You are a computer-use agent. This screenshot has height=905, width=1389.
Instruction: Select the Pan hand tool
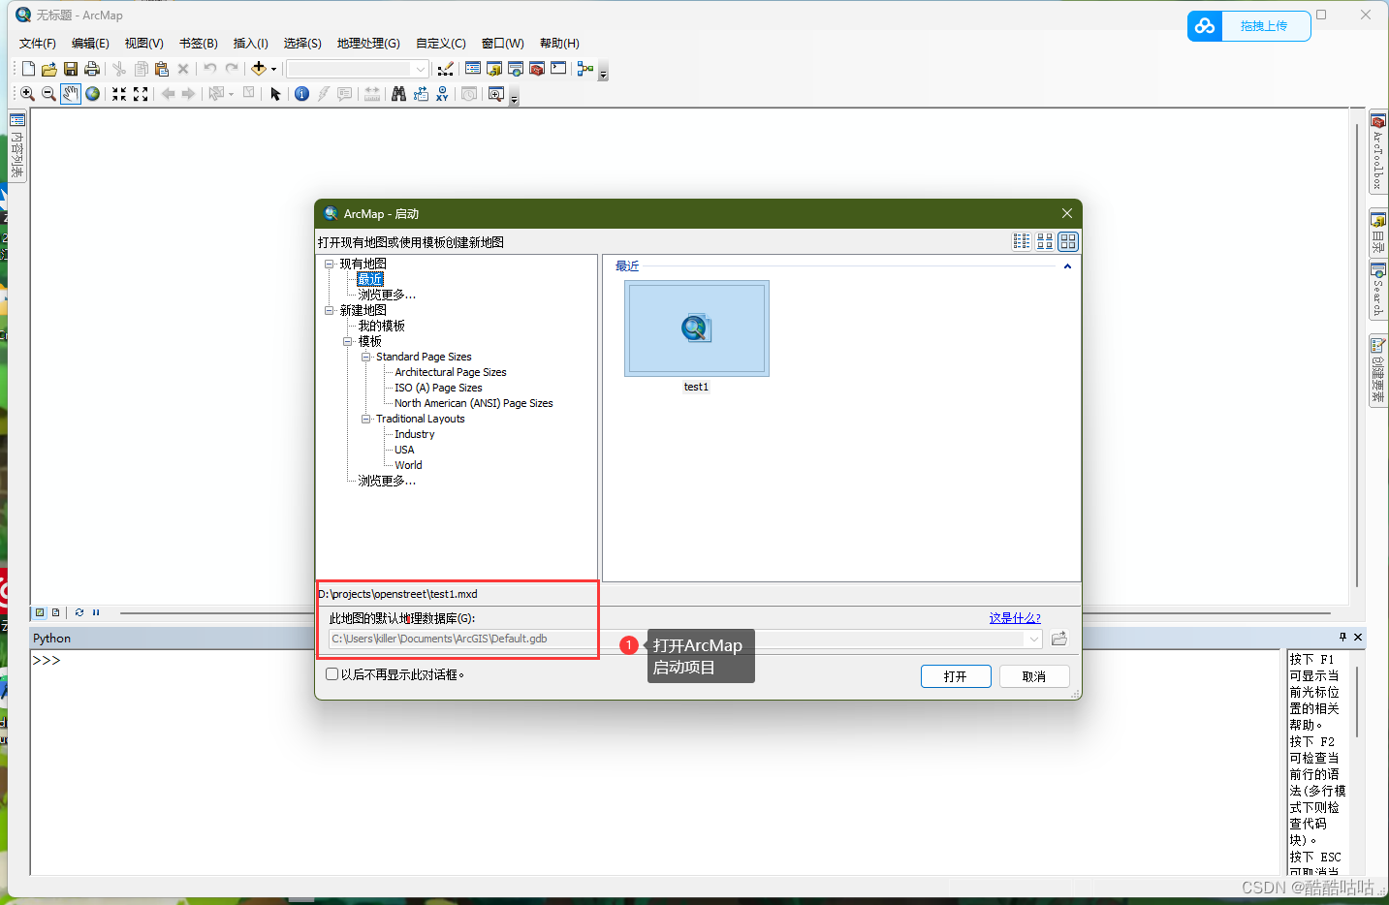click(71, 94)
